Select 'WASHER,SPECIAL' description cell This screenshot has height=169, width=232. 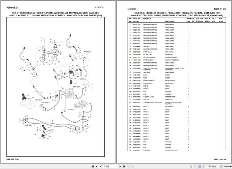171,150
